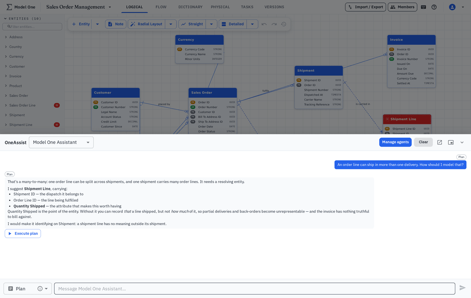Screen dimensions: 471x298
Task: Click the Add Entity button
Action: click(x=80, y=24)
